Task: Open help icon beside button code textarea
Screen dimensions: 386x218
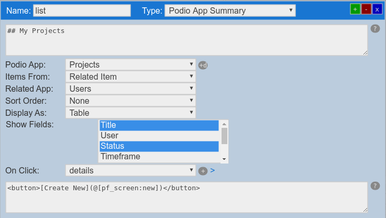Action: (375, 186)
